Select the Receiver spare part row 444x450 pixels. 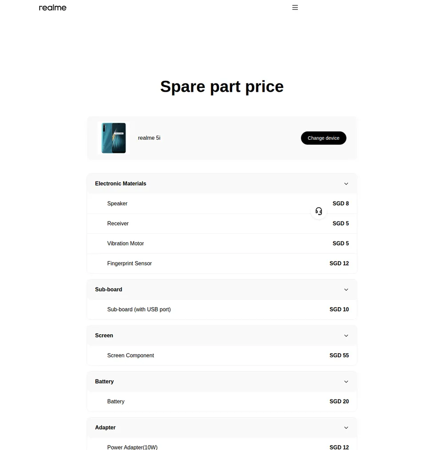click(x=222, y=224)
